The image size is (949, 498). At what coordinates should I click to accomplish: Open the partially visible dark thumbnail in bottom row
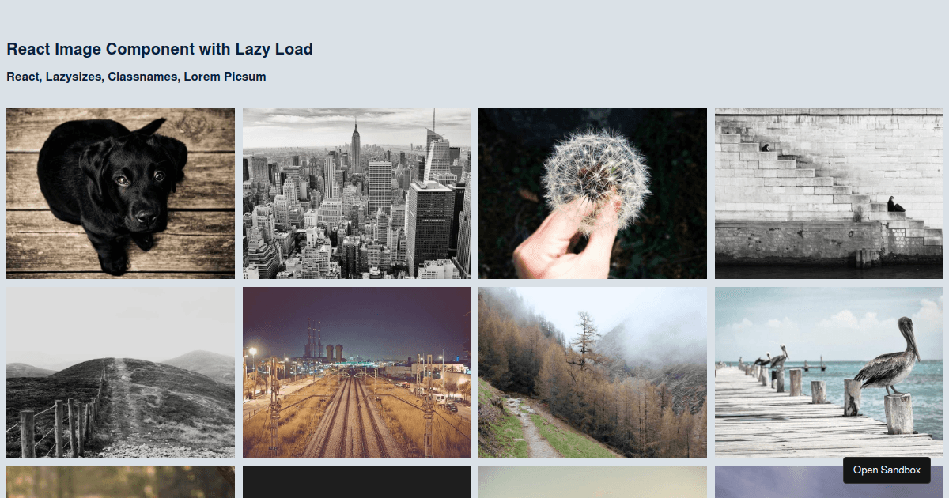coord(357,481)
